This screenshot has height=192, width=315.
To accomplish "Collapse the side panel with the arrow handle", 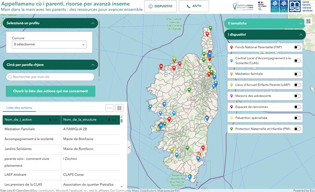I will coord(129,147).
